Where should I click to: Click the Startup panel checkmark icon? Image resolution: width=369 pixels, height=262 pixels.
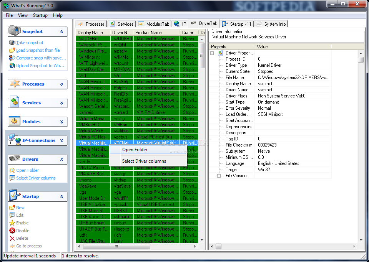[14, 196]
